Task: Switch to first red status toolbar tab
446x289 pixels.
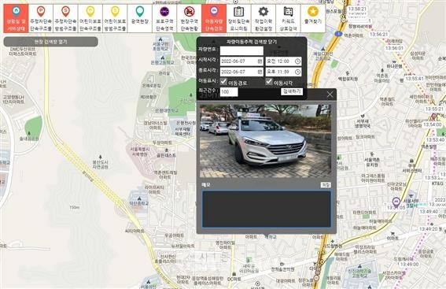Action: (16, 18)
